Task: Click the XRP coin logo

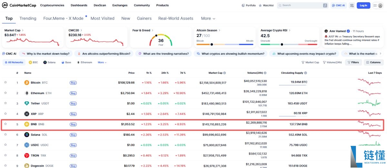Action: [27, 114]
